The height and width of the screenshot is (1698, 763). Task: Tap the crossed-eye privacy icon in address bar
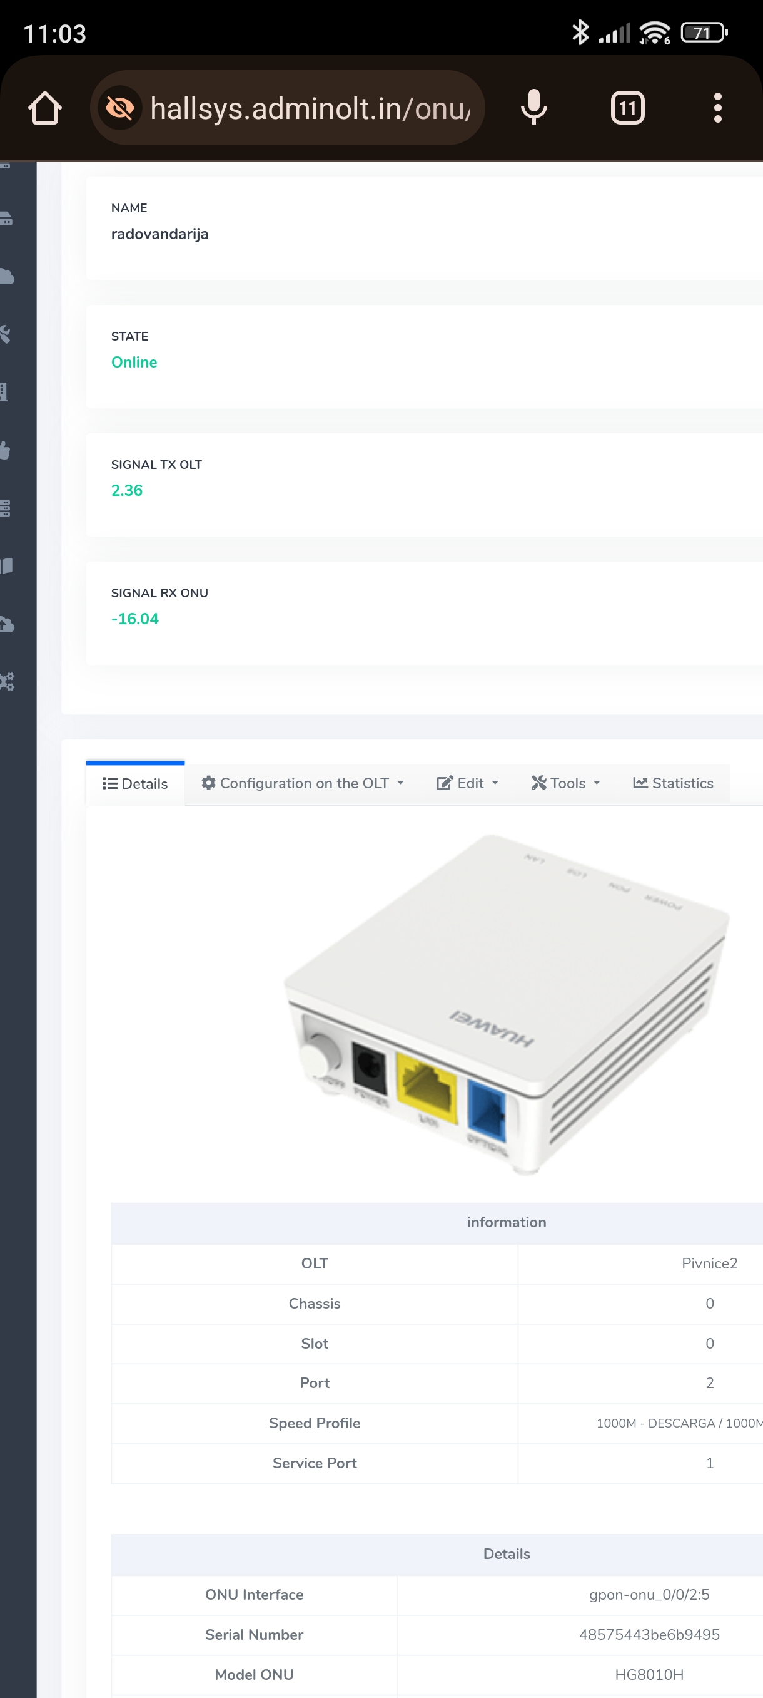120,108
